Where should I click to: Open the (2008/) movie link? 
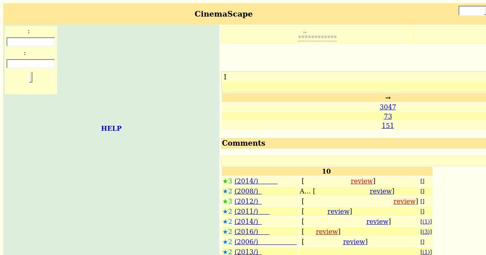[248, 191]
